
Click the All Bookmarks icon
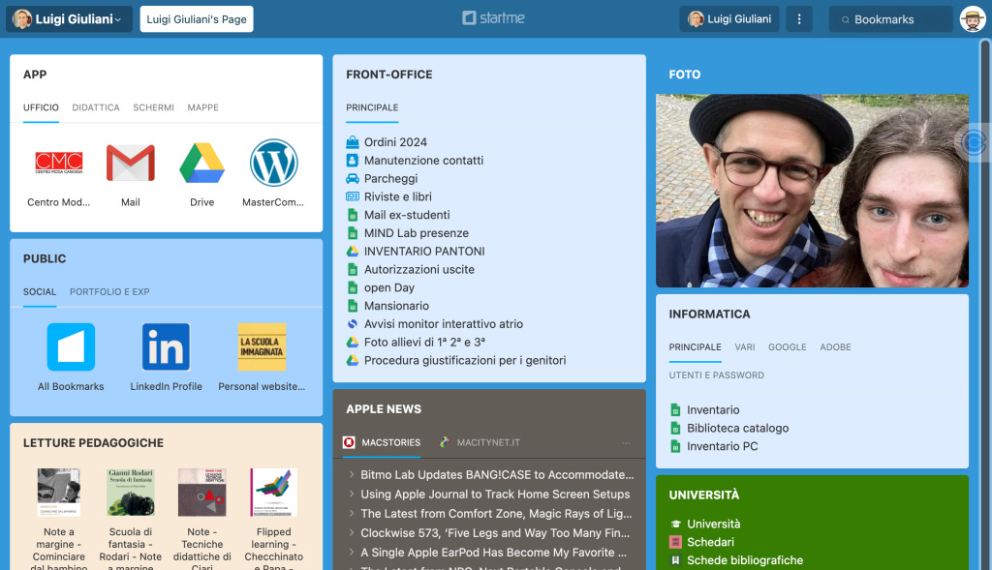coord(71,346)
